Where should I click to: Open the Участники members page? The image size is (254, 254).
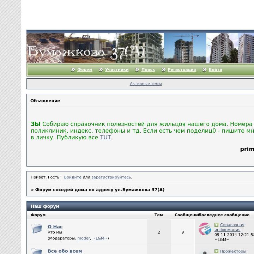tap(117, 69)
